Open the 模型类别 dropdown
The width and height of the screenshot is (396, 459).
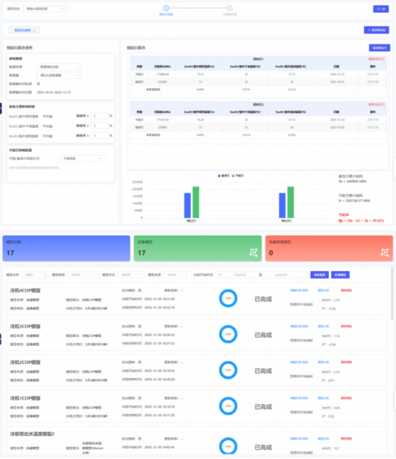(x=84, y=275)
